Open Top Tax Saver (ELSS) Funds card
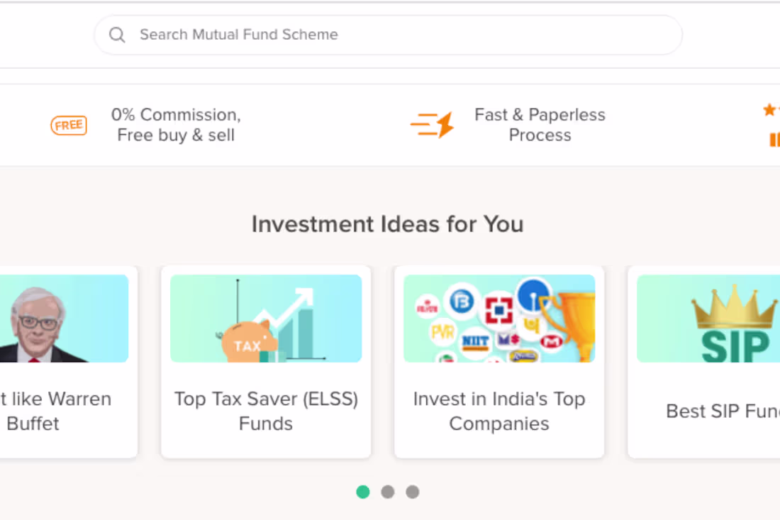The image size is (780, 520). point(266,362)
